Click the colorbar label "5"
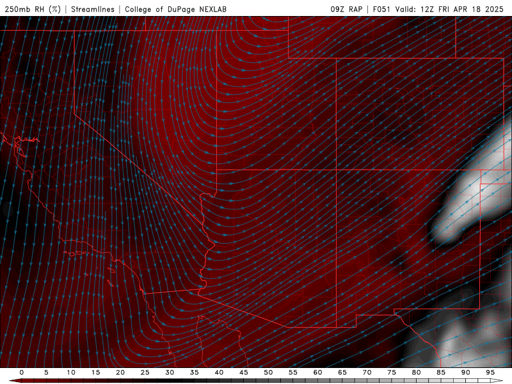 point(46,372)
